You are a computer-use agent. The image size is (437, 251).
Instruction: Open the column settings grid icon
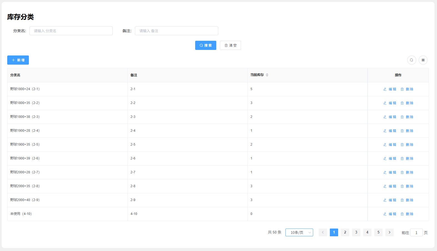423,60
